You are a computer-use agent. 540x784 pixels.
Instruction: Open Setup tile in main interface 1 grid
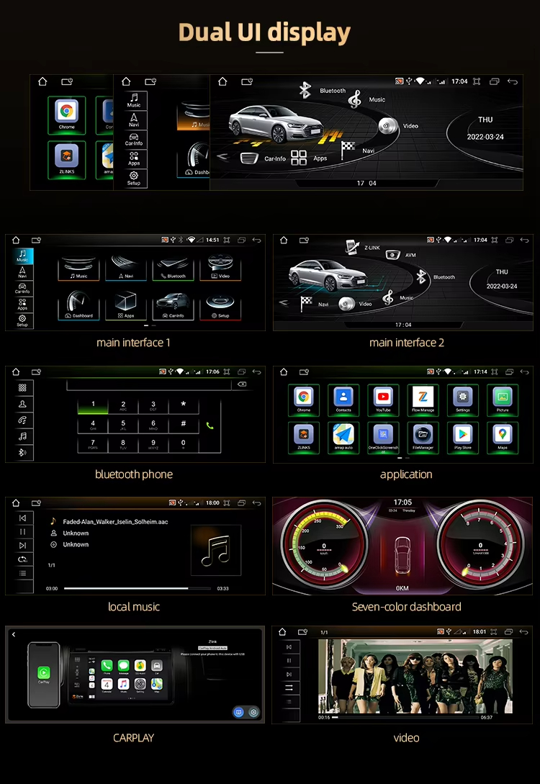click(x=220, y=306)
